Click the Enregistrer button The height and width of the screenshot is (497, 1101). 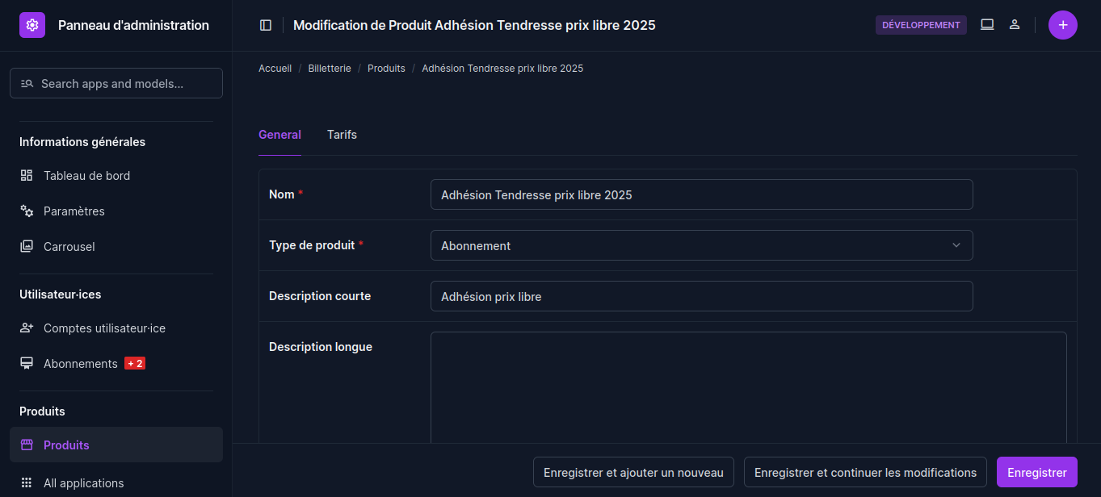pos(1036,473)
